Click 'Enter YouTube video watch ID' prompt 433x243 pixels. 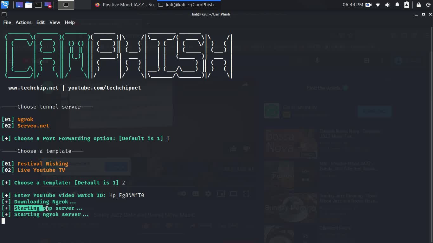pos(60,195)
